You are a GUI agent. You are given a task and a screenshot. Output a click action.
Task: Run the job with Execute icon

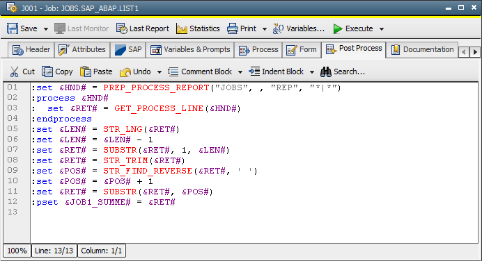click(x=338, y=28)
